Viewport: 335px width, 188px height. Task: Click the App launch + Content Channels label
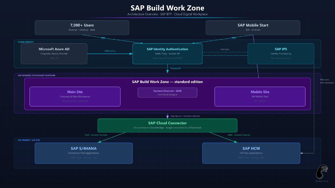click(x=185, y=116)
